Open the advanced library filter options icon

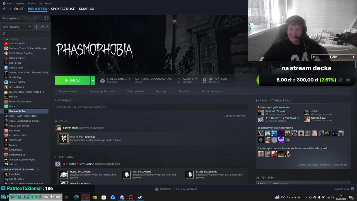pyautogui.click(x=46, y=34)
